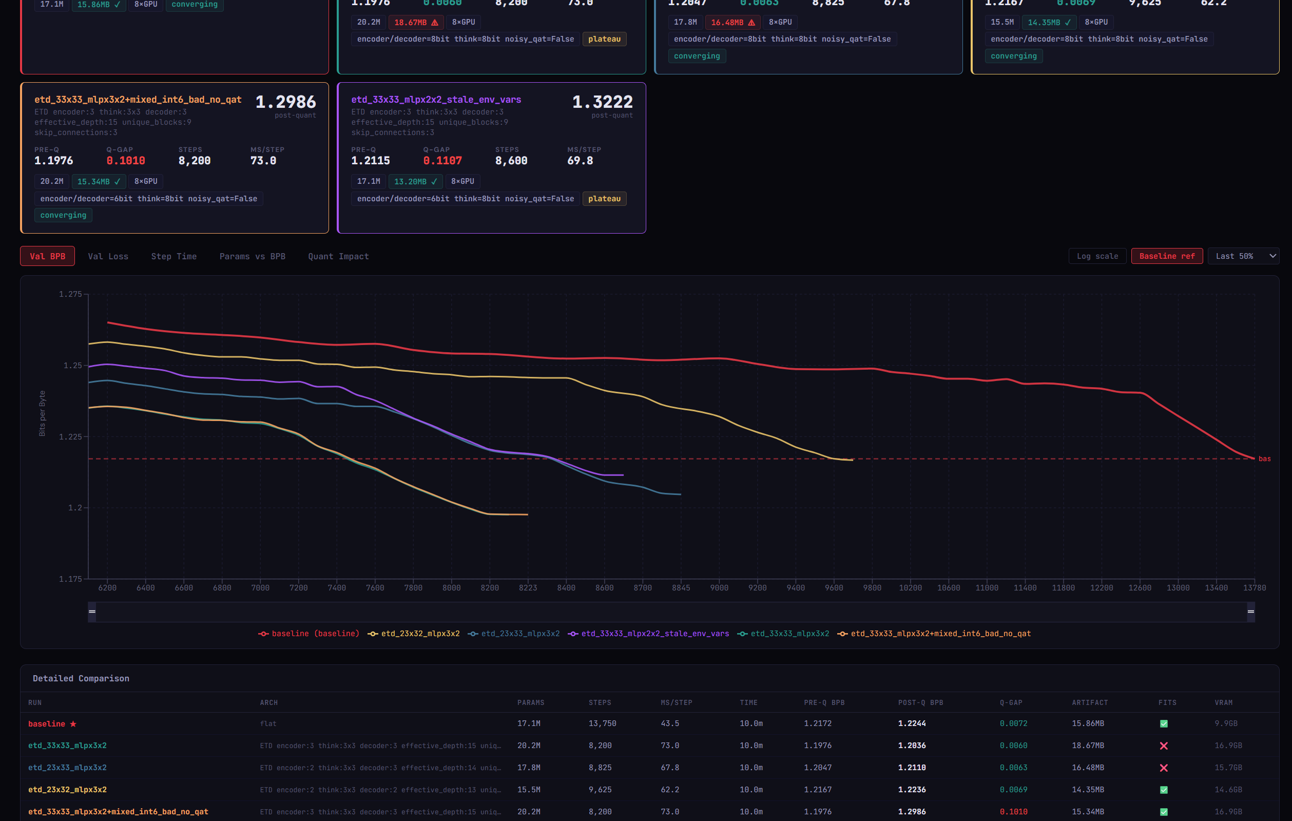
Task: Switch to the Val Loss tab
Action: [108, 257]
